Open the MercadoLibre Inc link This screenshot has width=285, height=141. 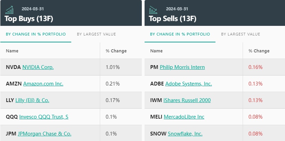[184, 117]
